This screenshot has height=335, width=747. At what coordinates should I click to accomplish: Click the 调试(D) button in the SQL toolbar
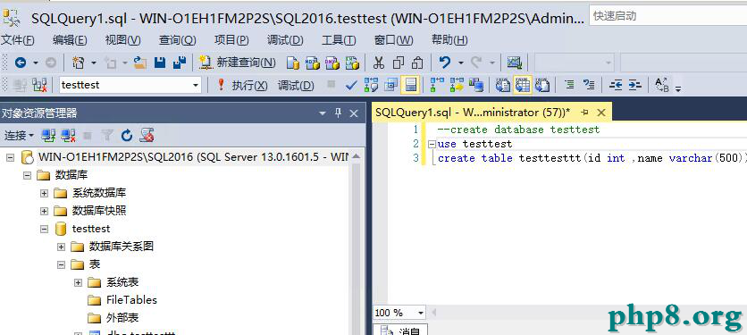[x=296, y=85]
